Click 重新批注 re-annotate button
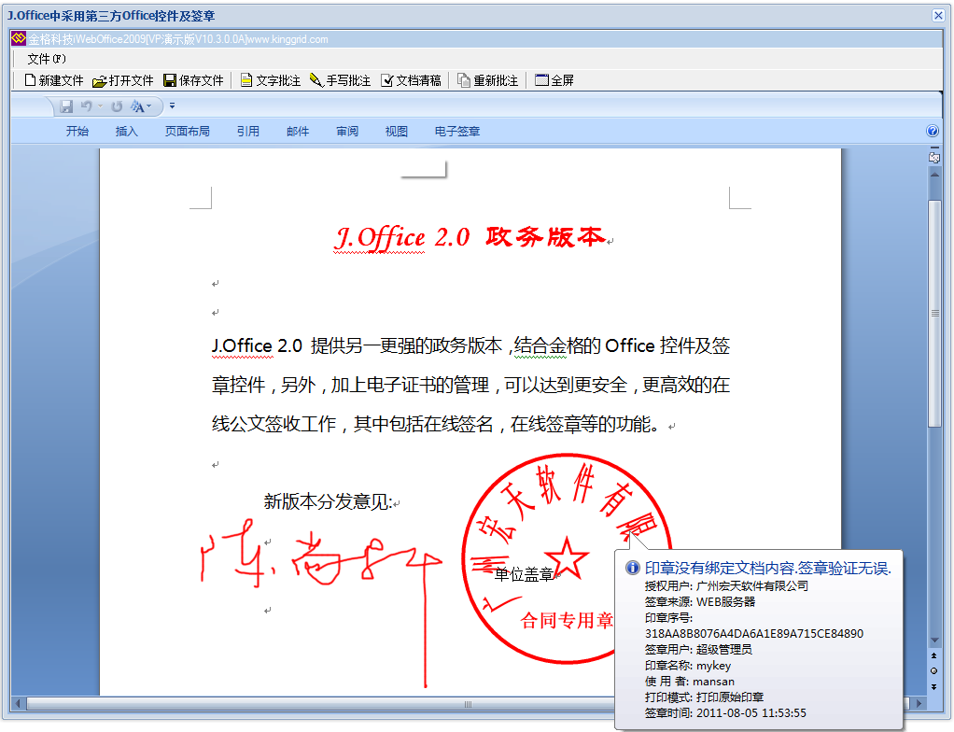This screenshot has width=954, height=732. pyautogui.click(x=488, y=80)
